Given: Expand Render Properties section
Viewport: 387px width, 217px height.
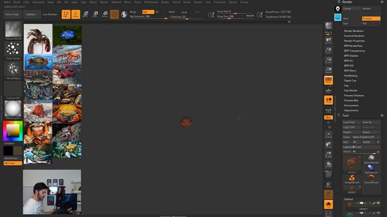Looking at the screenshot, I should (354, 41).
